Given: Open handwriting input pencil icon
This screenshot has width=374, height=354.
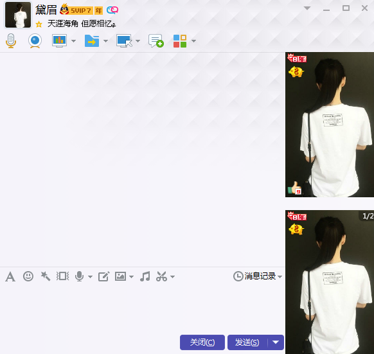Looking at the screenshot, I should 104,276.
